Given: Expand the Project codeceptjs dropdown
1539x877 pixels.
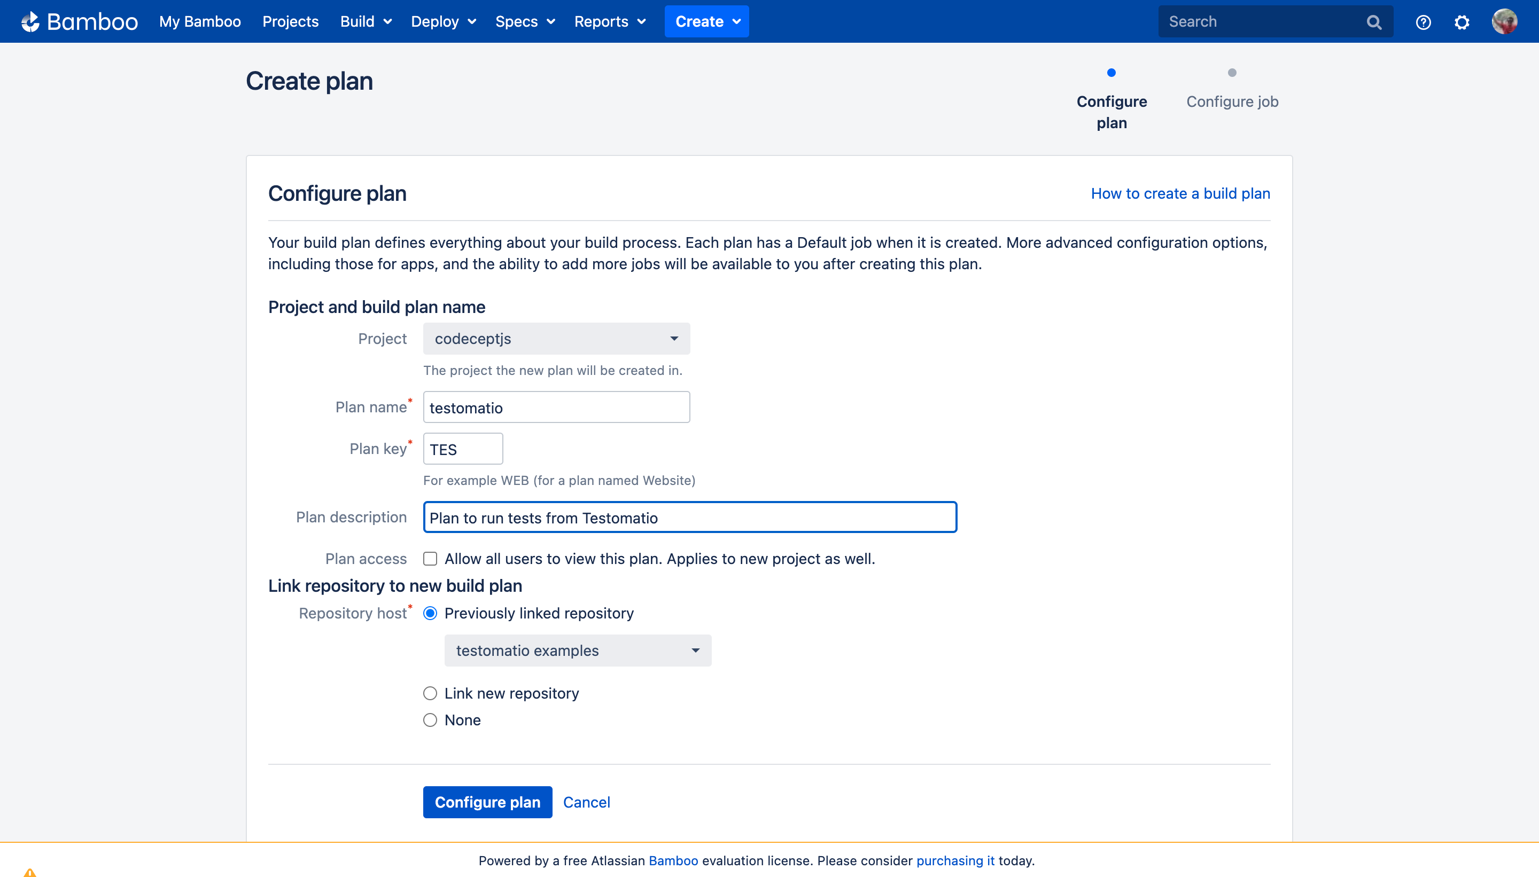Looking at the screenshot, I should (556, 339).
